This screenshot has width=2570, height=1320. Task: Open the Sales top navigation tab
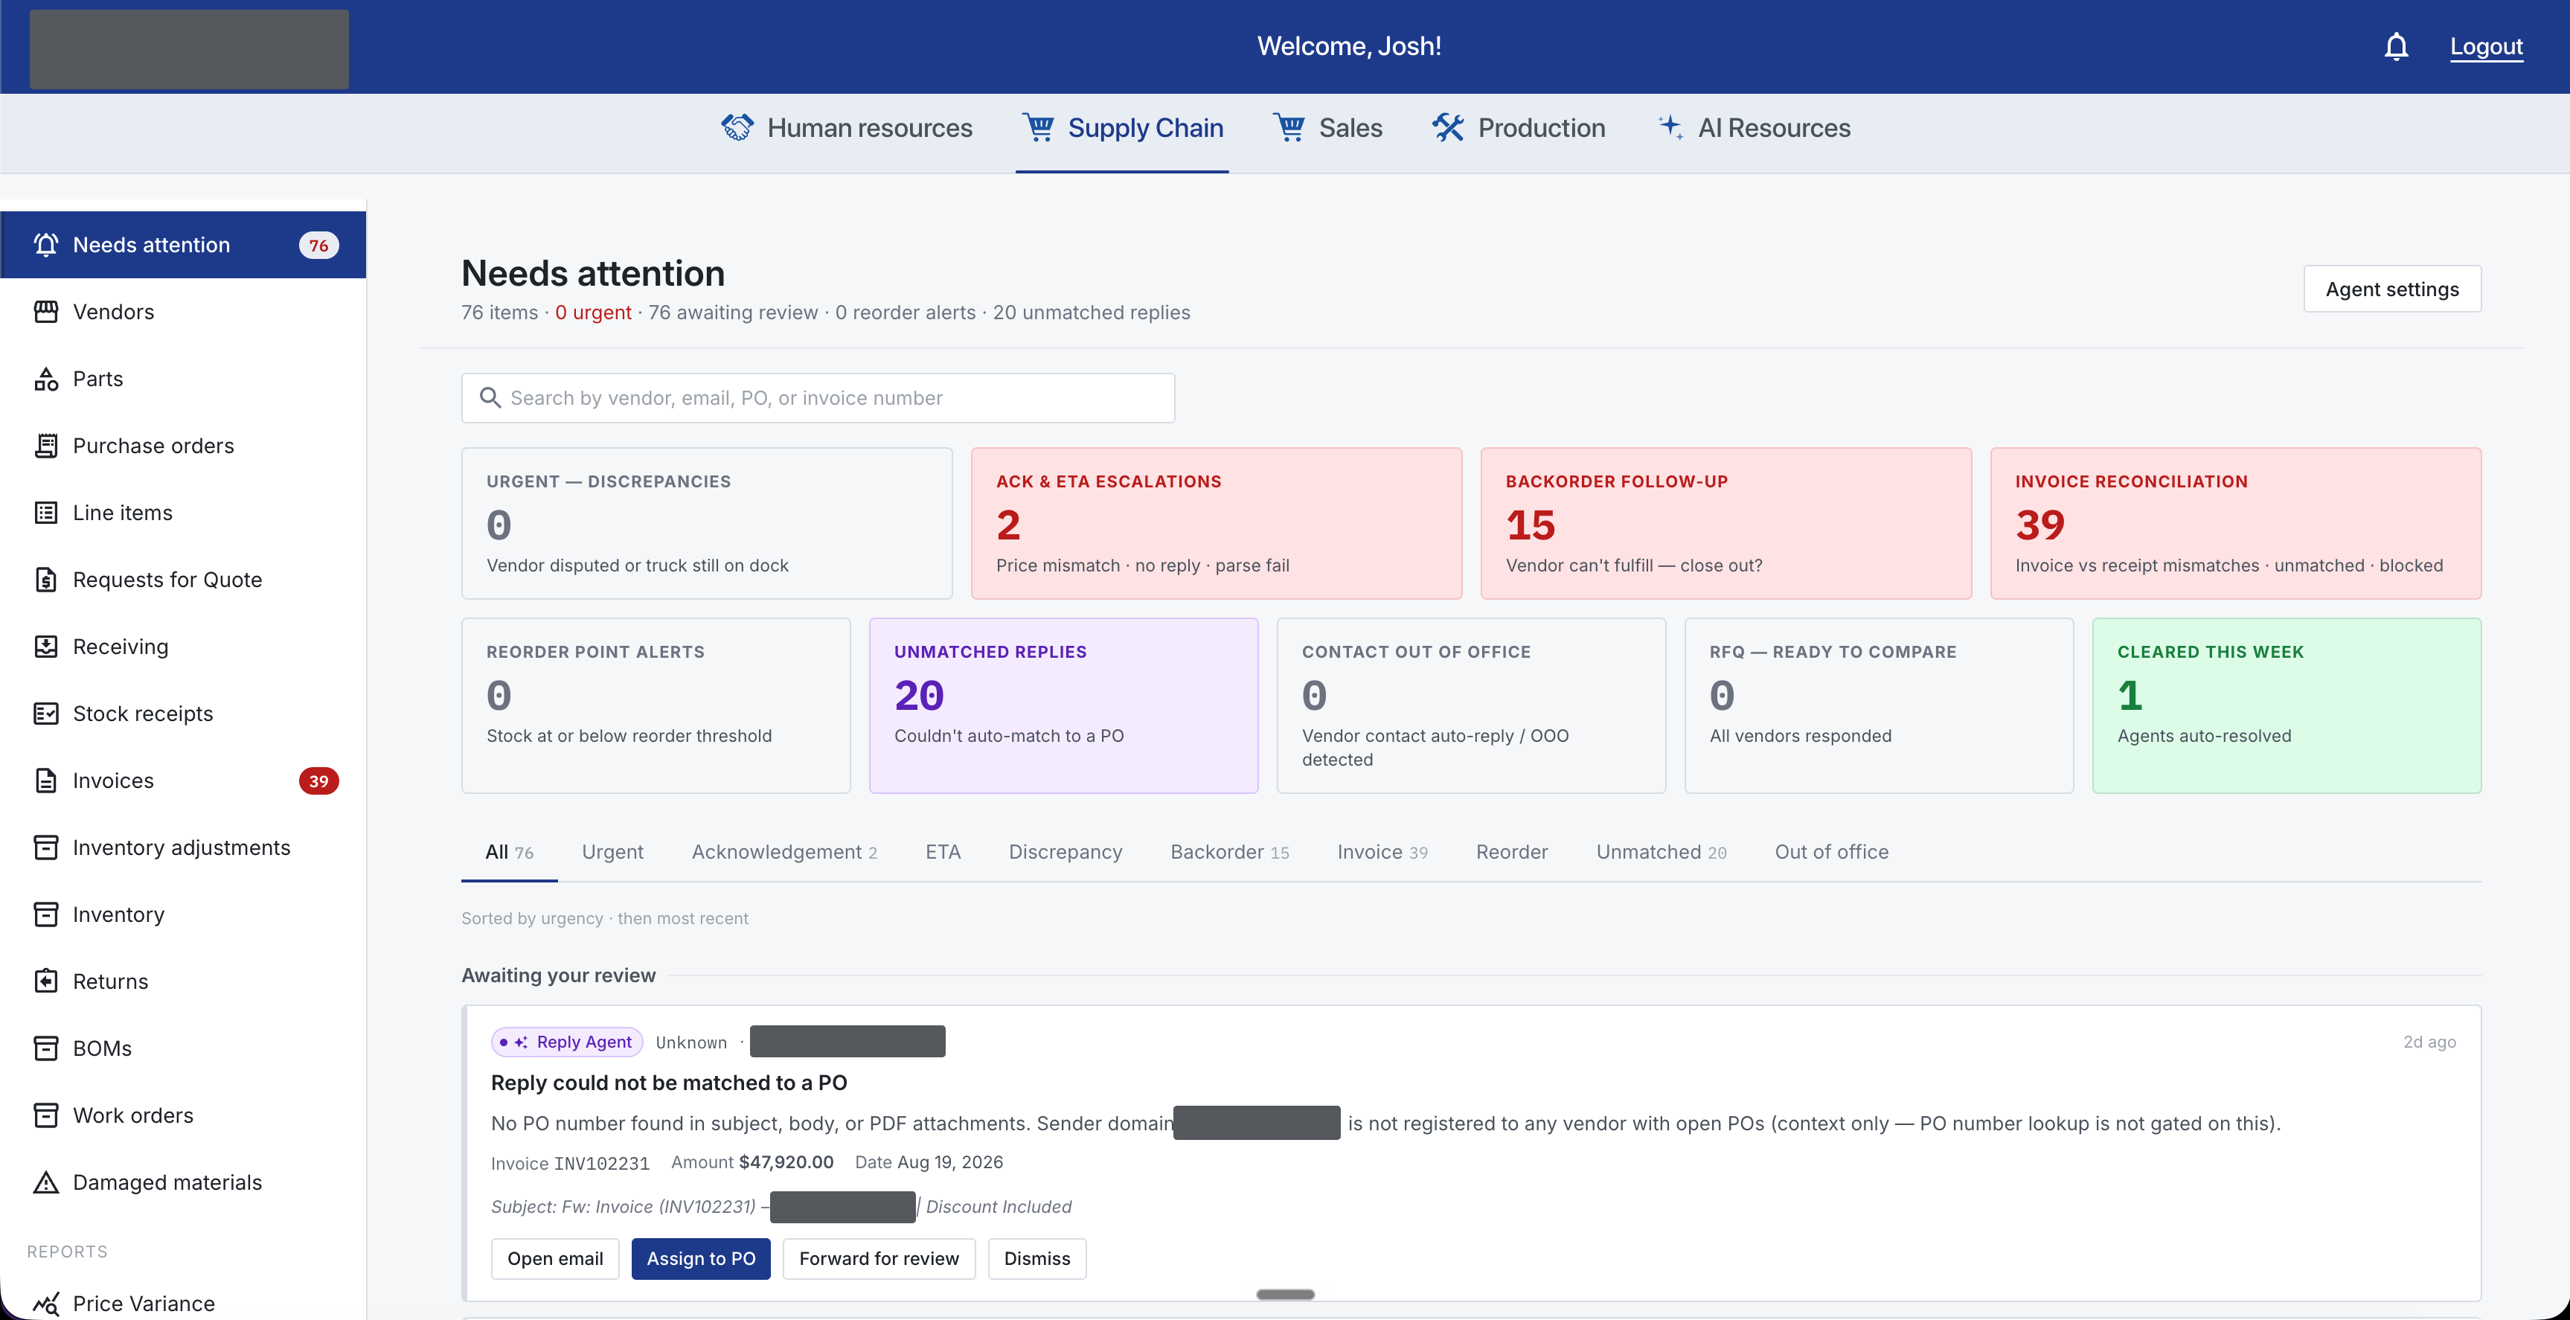(1328, 128)
